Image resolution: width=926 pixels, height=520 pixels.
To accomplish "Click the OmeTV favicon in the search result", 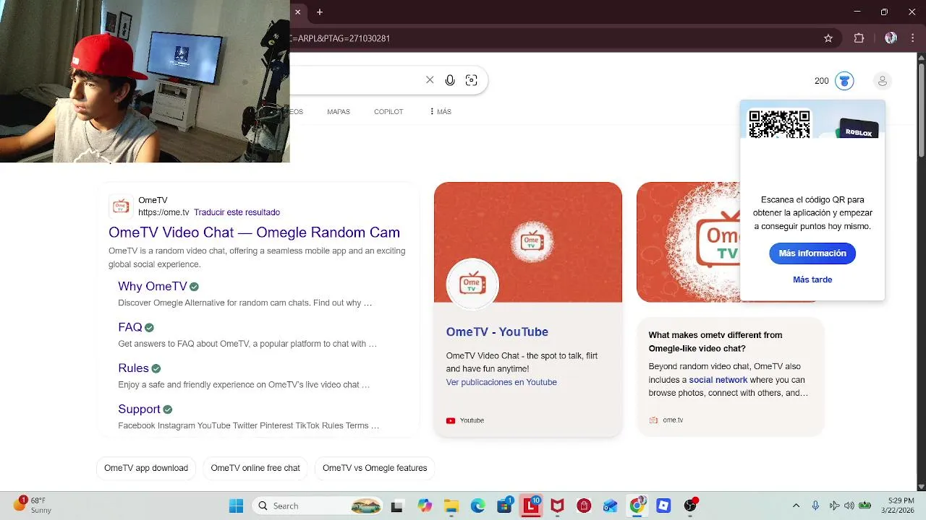I will [x=121, y=207].
